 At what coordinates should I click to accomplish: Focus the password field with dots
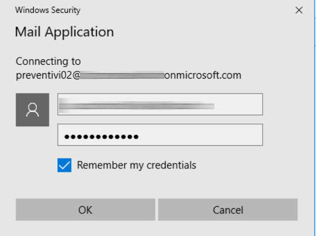(x=160, y=135)
